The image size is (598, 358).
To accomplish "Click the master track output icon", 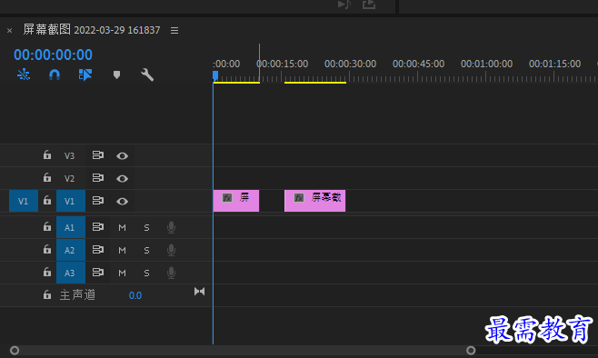I will coord(199,292).
